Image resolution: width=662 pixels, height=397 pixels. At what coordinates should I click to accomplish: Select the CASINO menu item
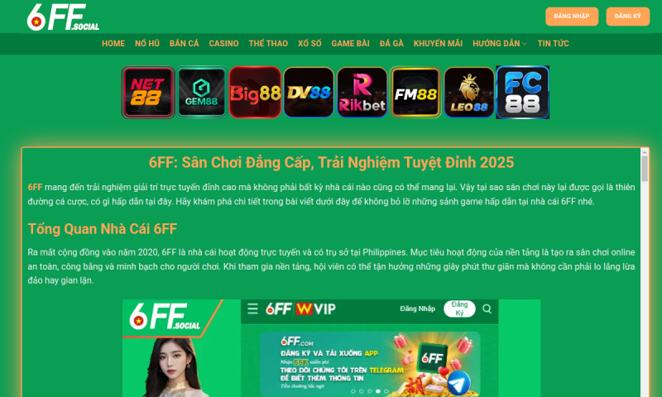[x=223, y=44]
